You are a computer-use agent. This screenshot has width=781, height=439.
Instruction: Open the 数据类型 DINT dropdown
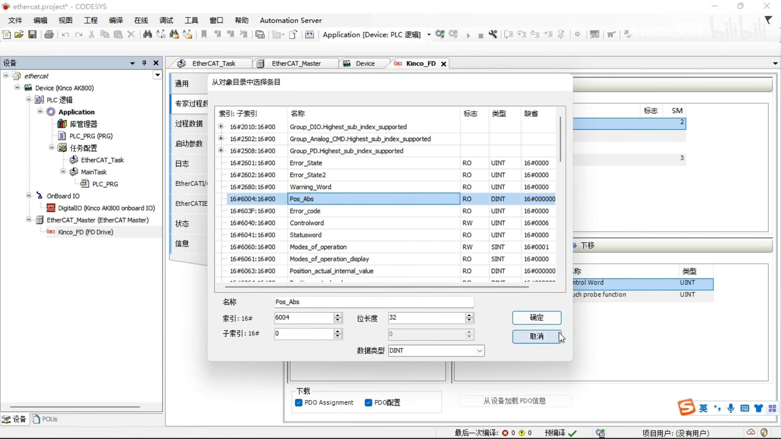480,350
